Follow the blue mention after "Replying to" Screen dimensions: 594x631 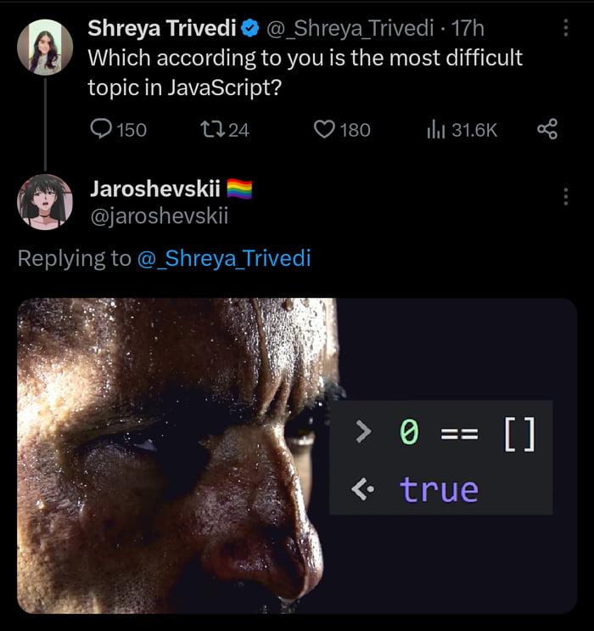click(224, 258)
